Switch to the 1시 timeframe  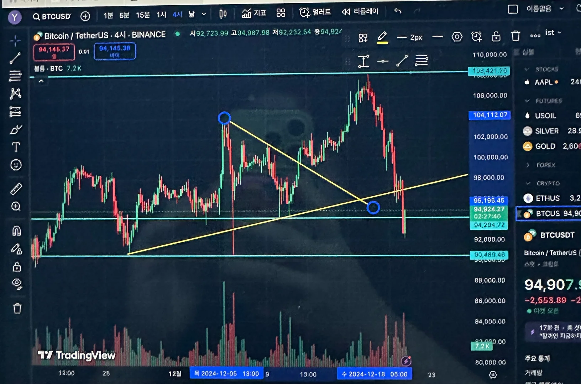click(161, 15)
